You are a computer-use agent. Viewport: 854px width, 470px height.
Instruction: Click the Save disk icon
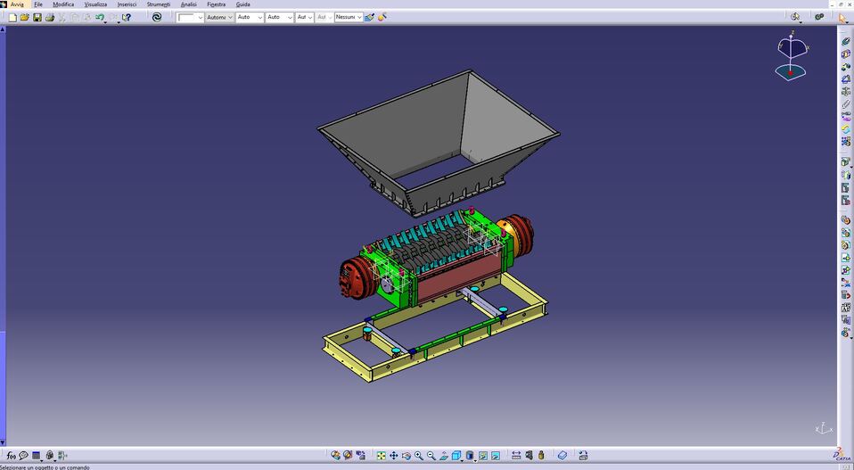click(x=37, y=17)
